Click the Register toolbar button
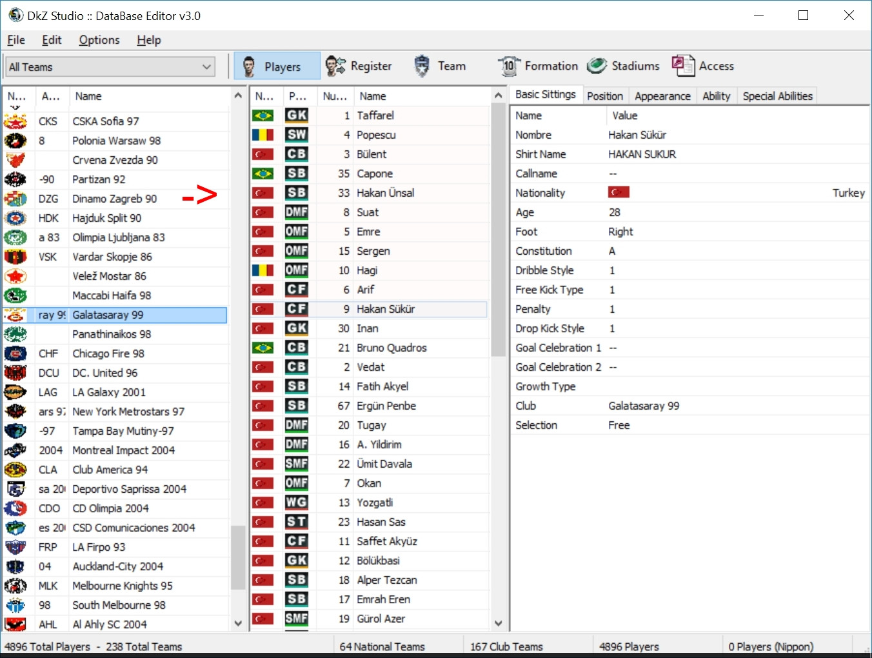The width and height of the screenshot is (872, 658). click(x=359, y=66)
